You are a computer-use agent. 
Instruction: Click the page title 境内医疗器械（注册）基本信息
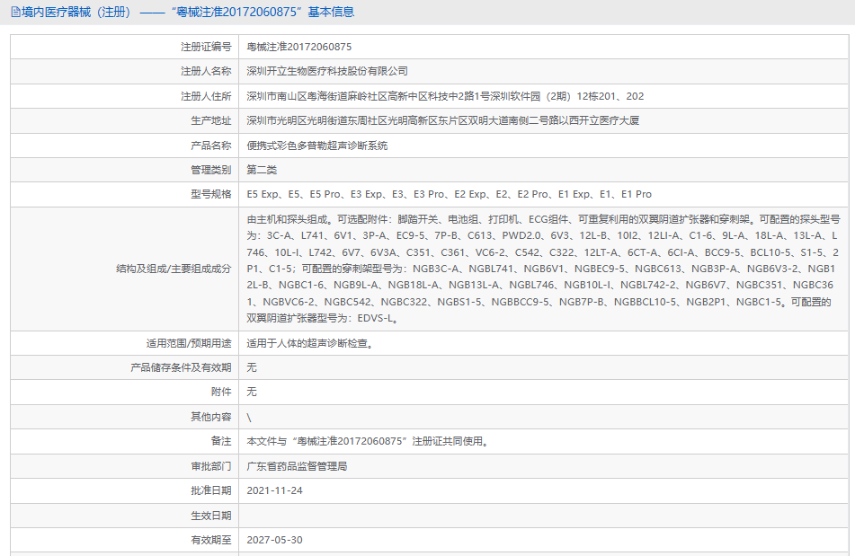(x=188, y=12)
